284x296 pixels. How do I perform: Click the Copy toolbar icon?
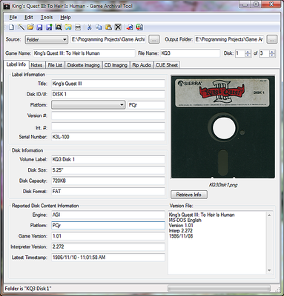point(99,27)
